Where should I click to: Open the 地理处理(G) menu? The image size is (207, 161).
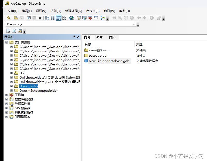(74, 11)
